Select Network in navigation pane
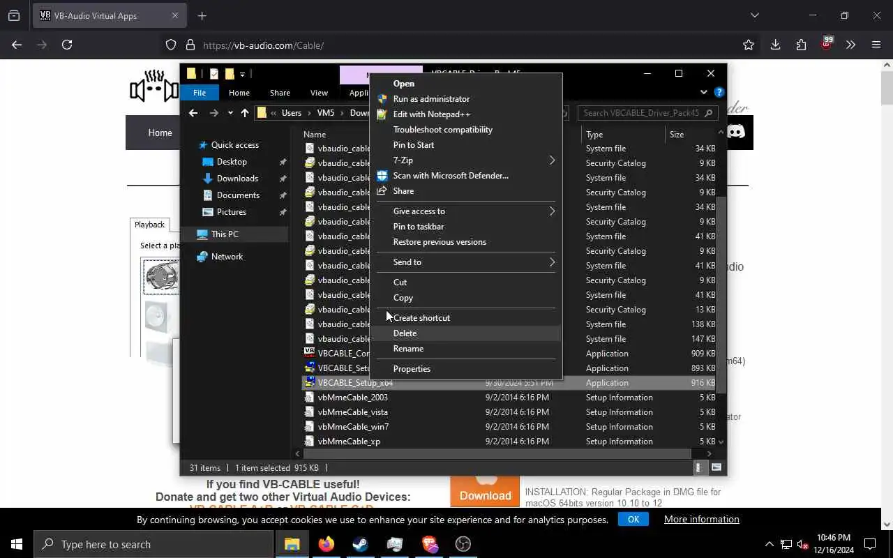The image size is (893, 558). tap(227, 257)
